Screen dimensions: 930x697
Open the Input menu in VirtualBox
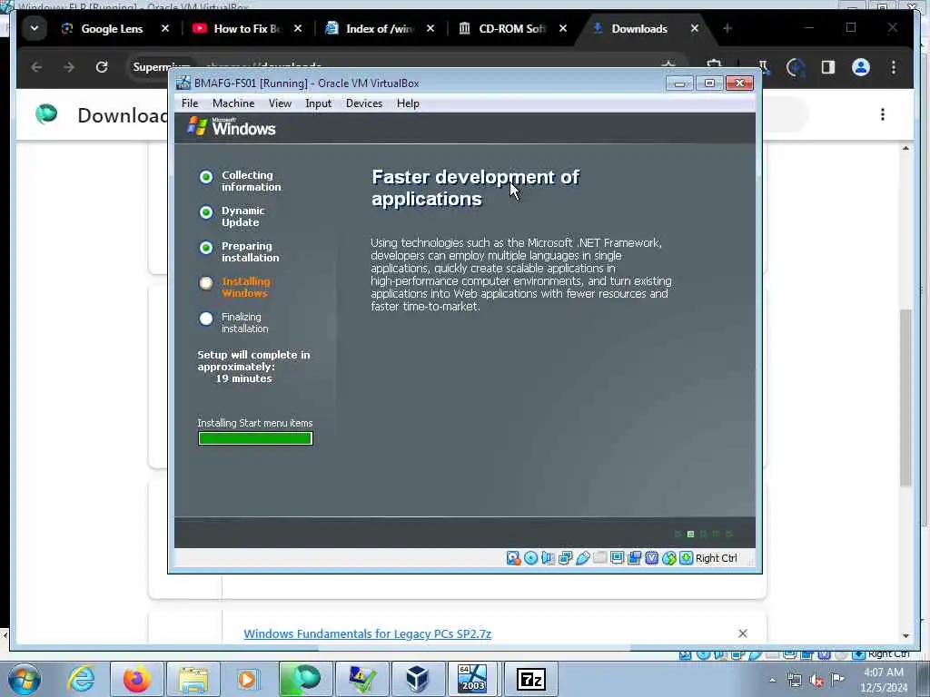click(319, 103)
